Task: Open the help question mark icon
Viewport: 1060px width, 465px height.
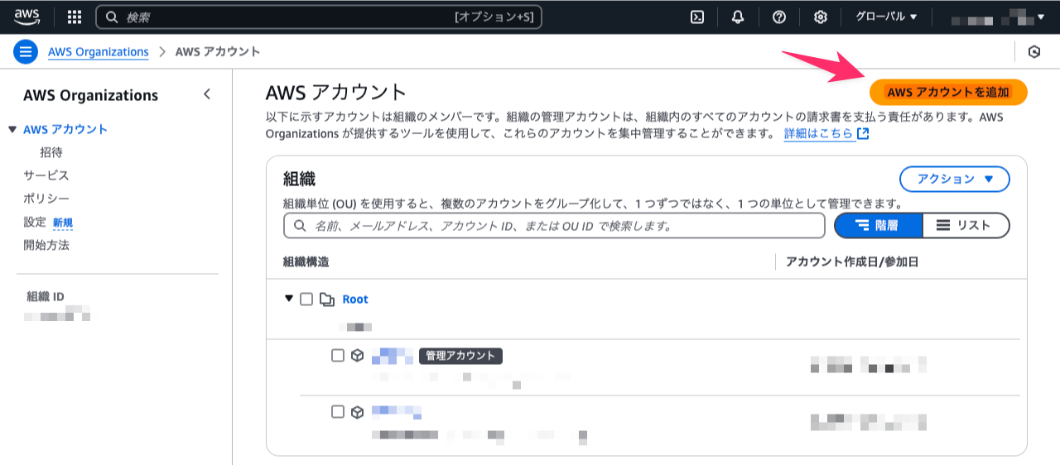Action: (778, 17)
